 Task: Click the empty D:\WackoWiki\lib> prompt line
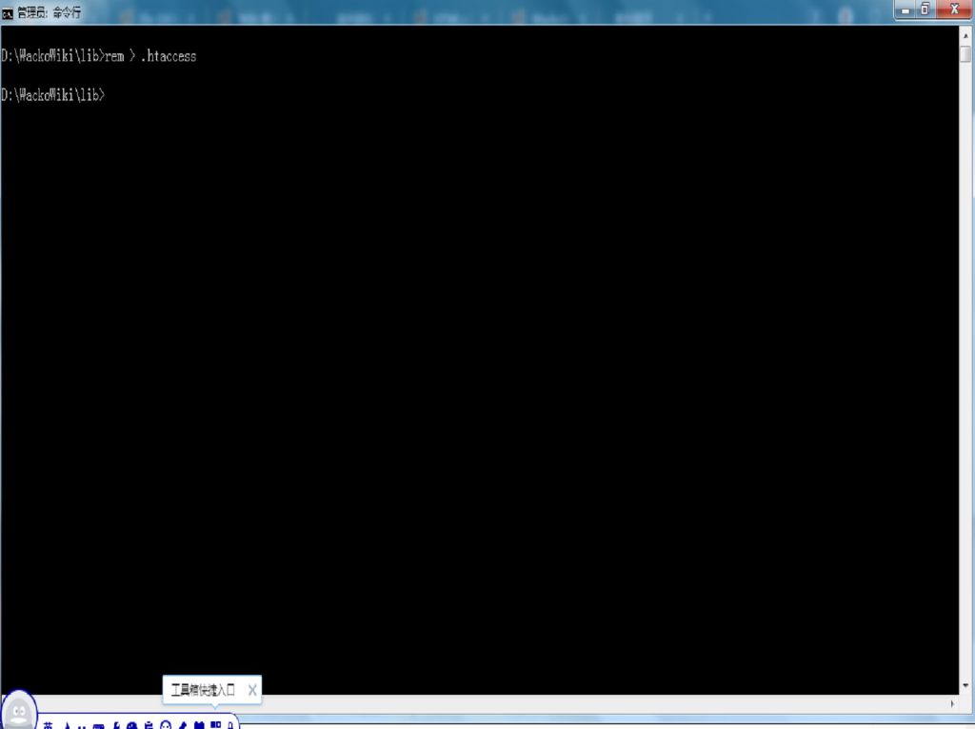(x=53, y=95)
